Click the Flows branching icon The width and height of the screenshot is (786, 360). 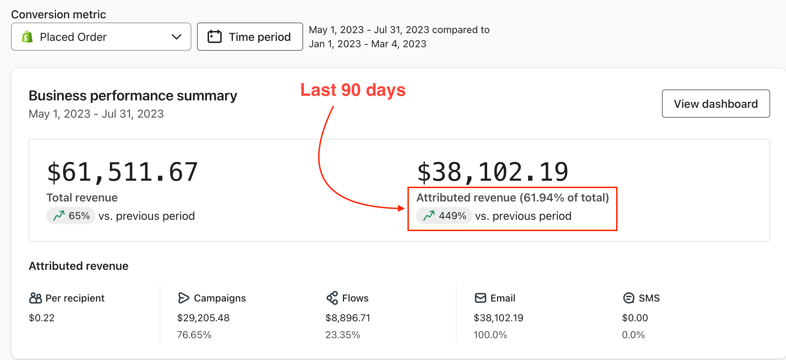[x=332, y=298]
